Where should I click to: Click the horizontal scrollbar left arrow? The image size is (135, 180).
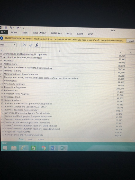click(x=134, y=140)
